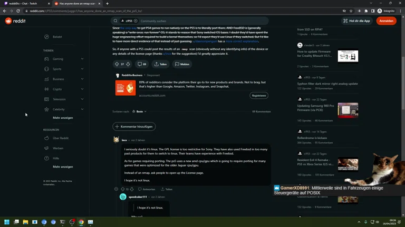Downvote the main post

click(128, 64)
